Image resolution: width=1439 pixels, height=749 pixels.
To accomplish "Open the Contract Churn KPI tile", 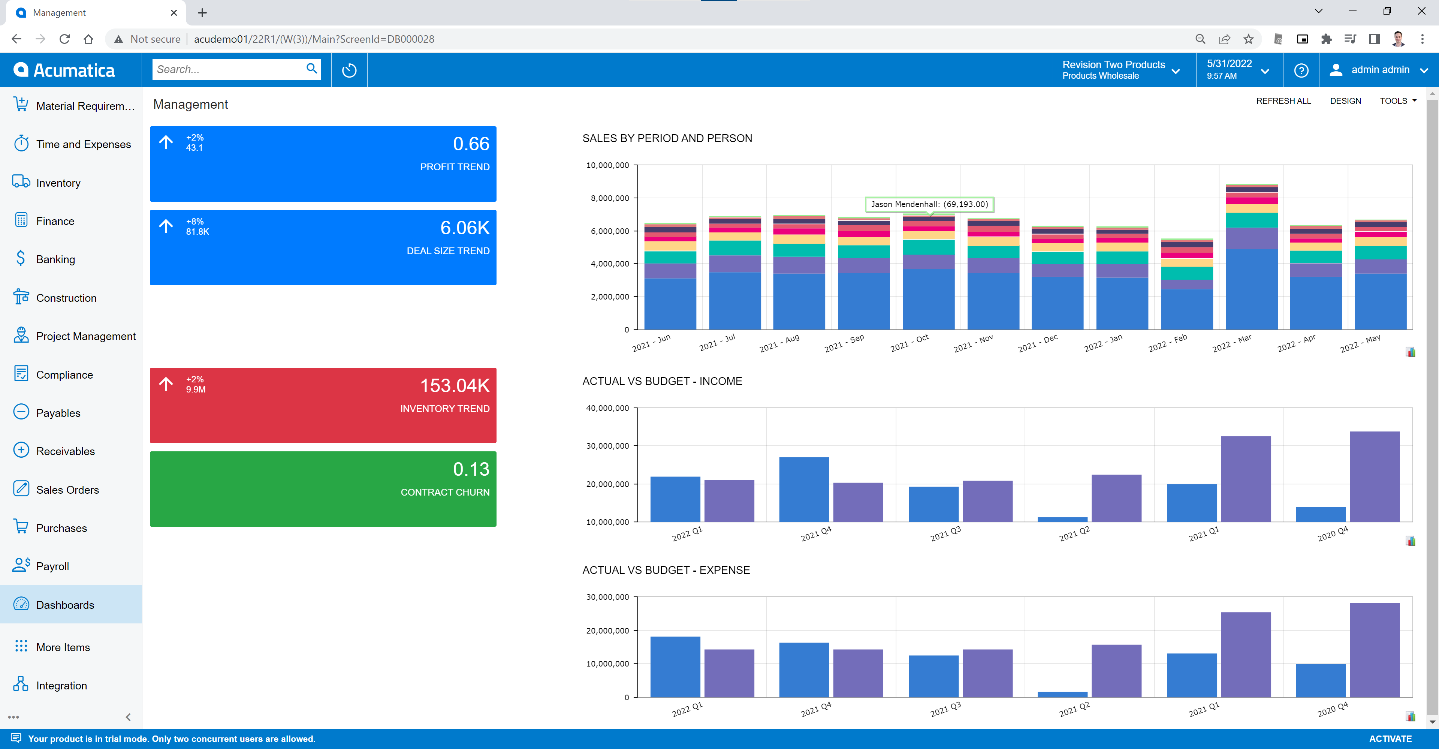I will 323,489.
